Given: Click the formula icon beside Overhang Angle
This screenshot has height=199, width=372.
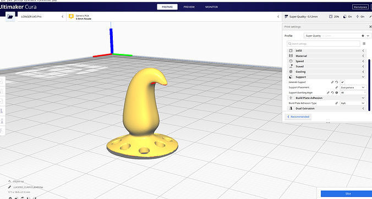Looking at the screenshot, I should point(336,93).
